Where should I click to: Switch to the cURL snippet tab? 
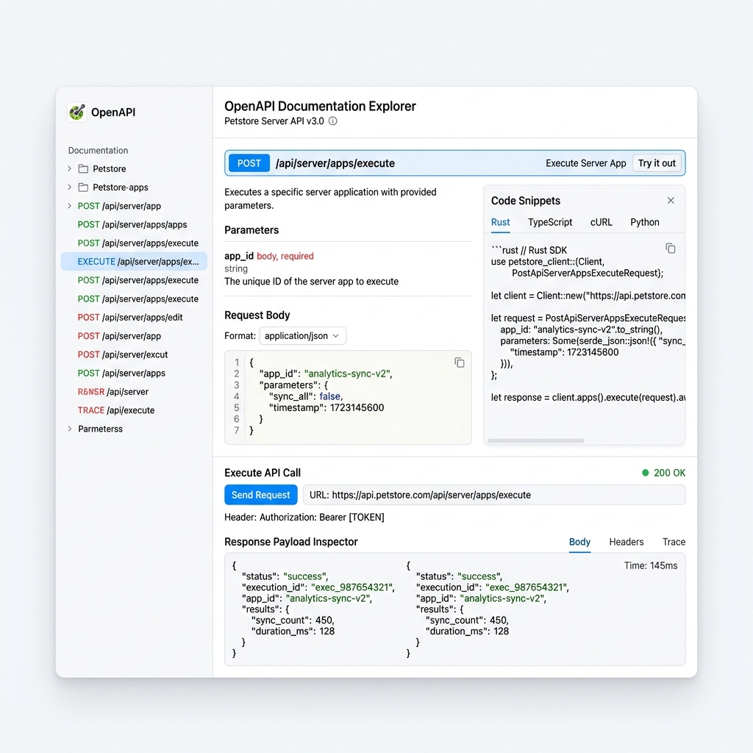602,222
